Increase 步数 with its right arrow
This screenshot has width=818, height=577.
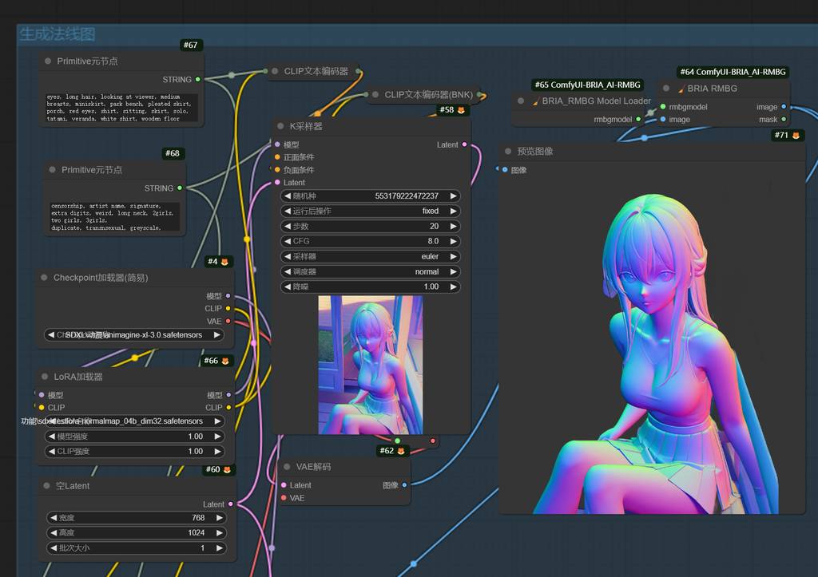click(454, 226)
